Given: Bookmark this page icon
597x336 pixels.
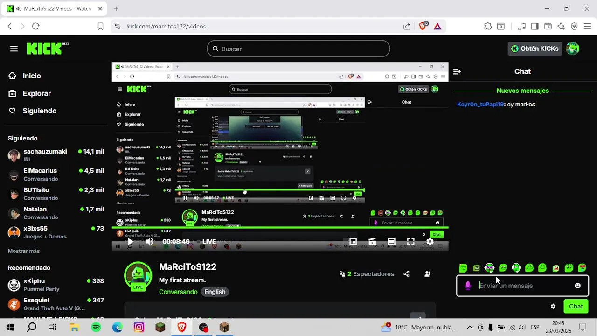Looking at the screenshot, I should [100, 26].
